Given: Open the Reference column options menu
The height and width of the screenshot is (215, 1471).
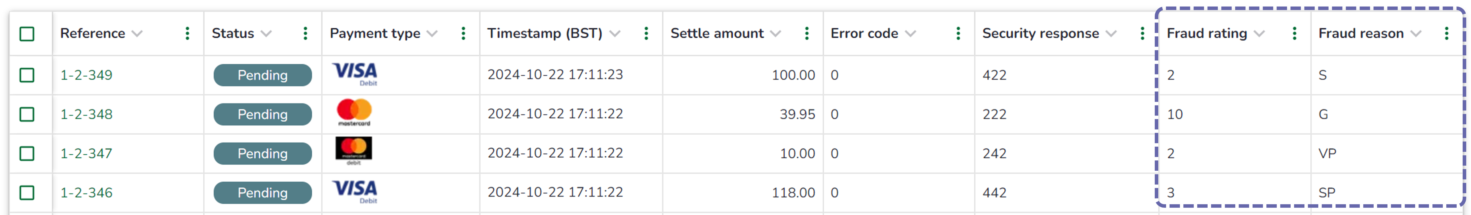Looking at the screenshot, I should coord(187,34).
